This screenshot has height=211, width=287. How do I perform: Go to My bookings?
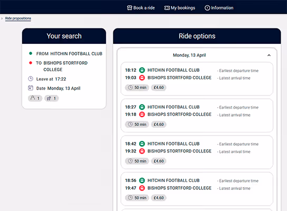tap(179, 8)
